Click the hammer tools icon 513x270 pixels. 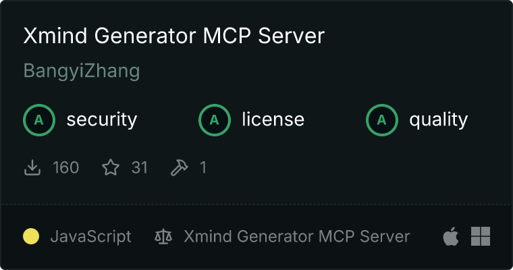click(180, 167)
